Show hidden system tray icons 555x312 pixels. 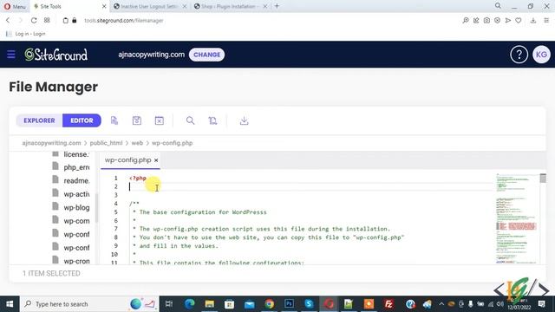click(x=441, y=304)
